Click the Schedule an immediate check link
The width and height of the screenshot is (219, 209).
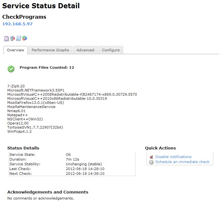tap(182, 162)
